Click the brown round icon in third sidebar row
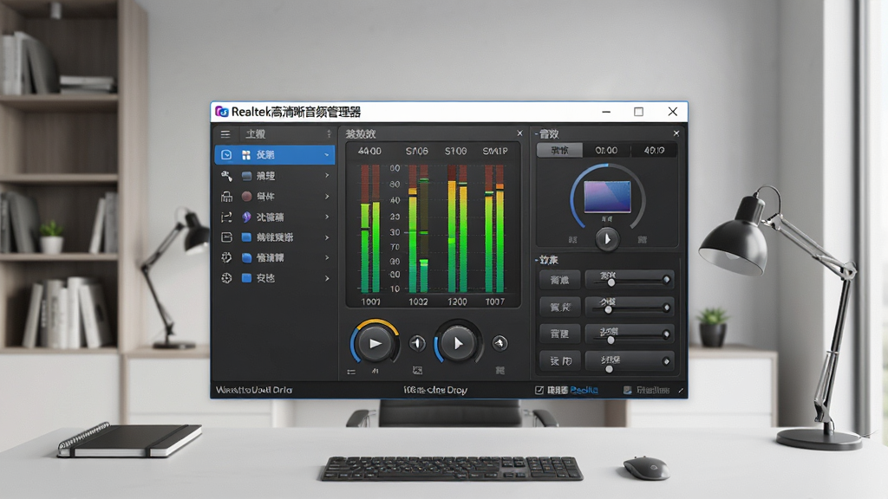The height and width of the screenshot is (499, 888). [x=246, y=197]
